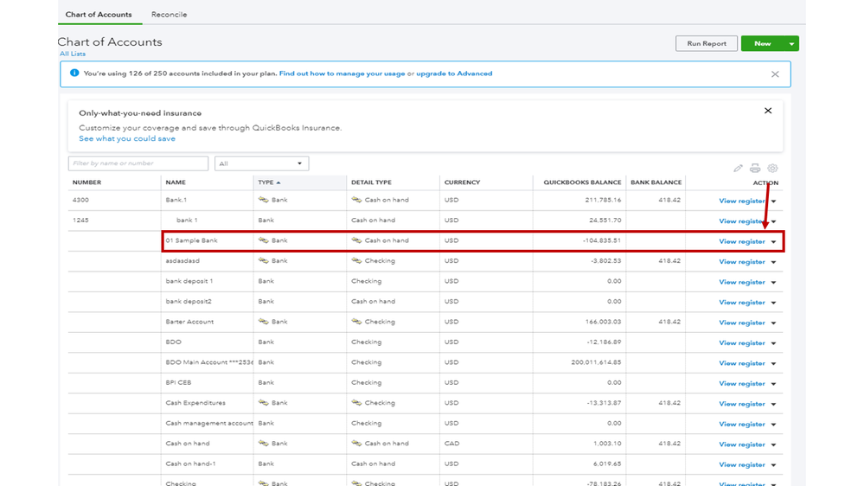Click View register for BDO account
Image resolution: width=864 pixels, height=486 pixels.
[x=741, y=343]
